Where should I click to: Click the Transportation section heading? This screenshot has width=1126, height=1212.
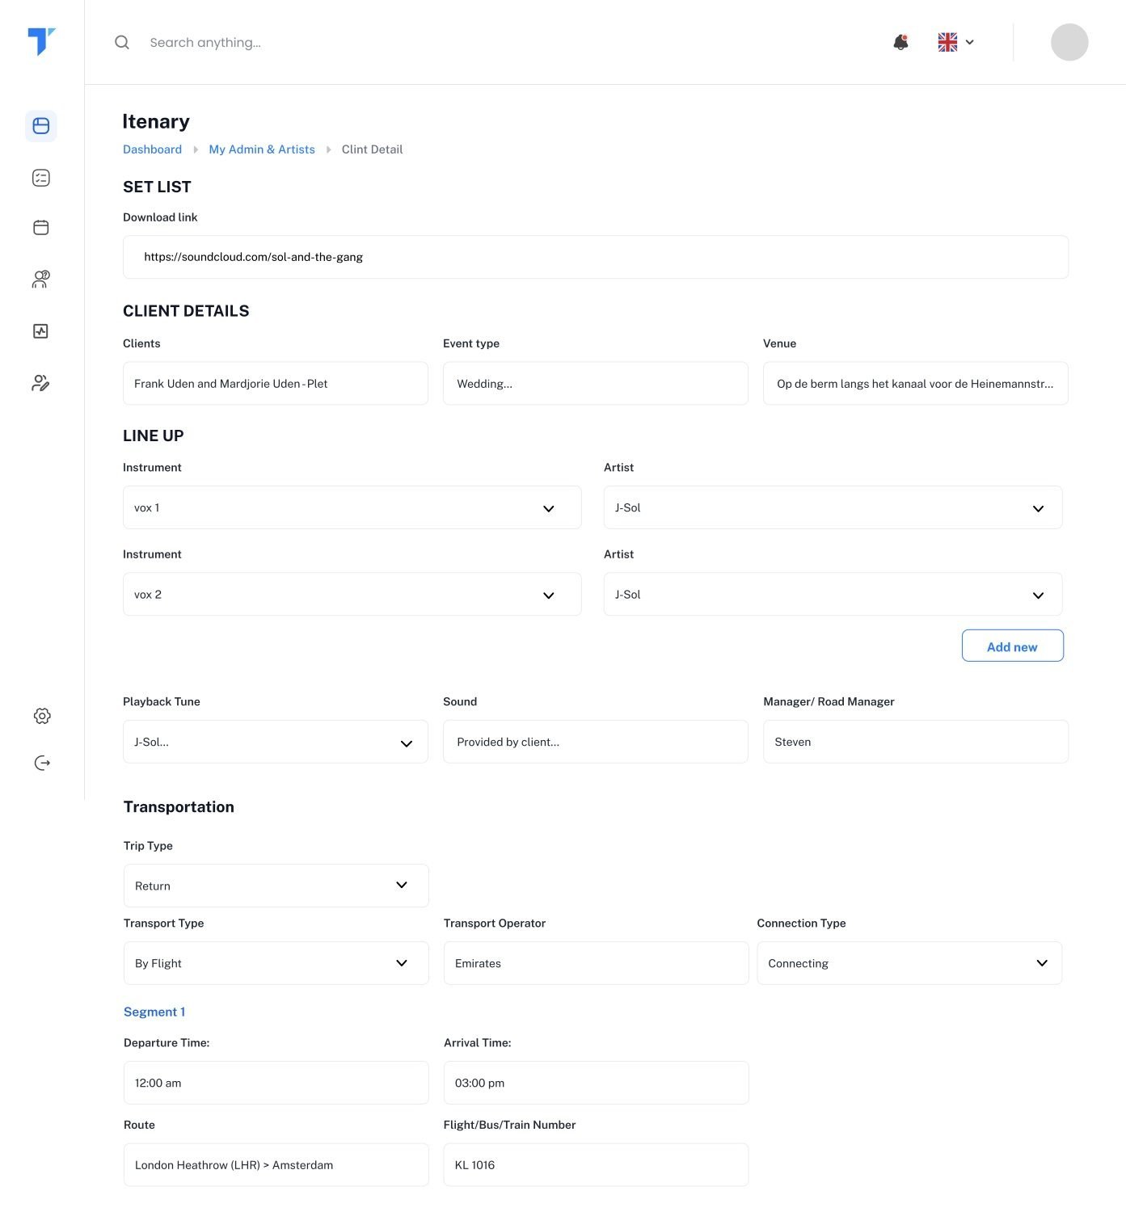coord(179,806)
